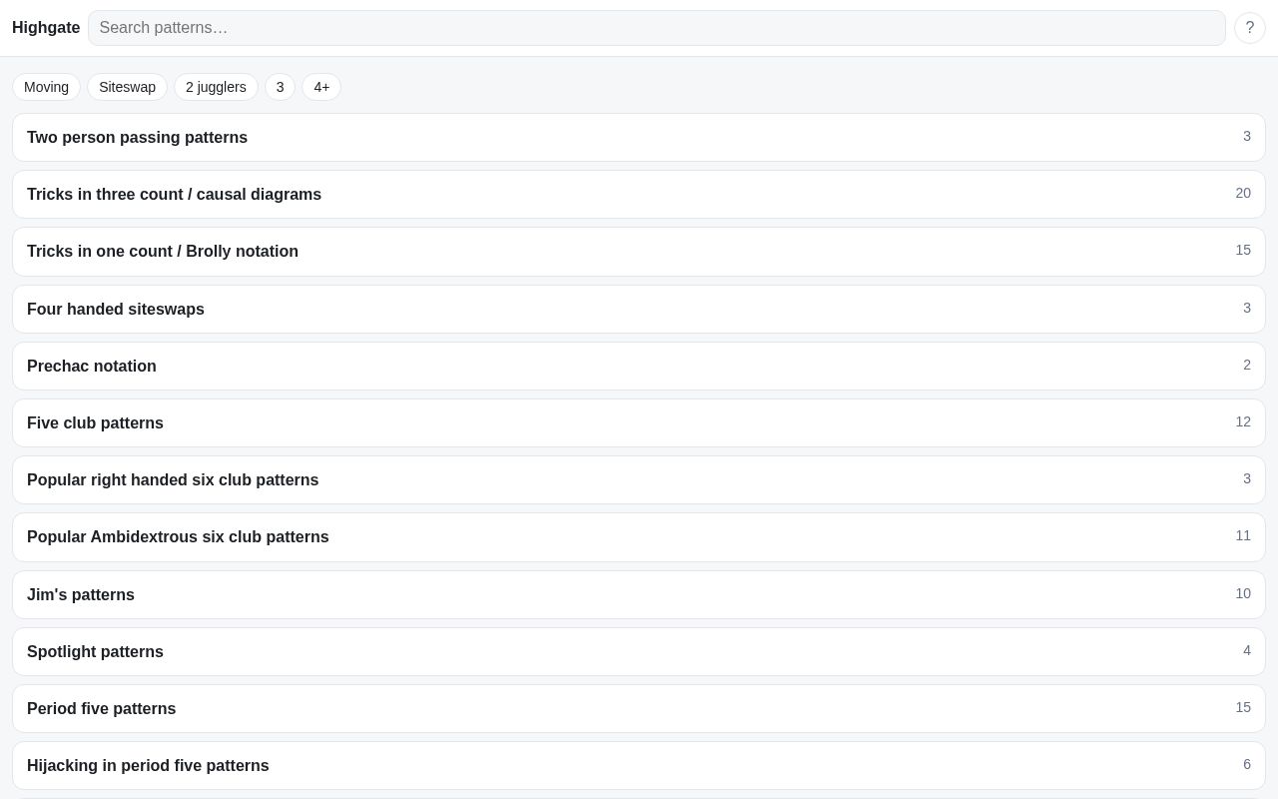Expand Prechac notation section
Image resolution: width=1278 pixels, height=799 pixels.
pos(639,366)
